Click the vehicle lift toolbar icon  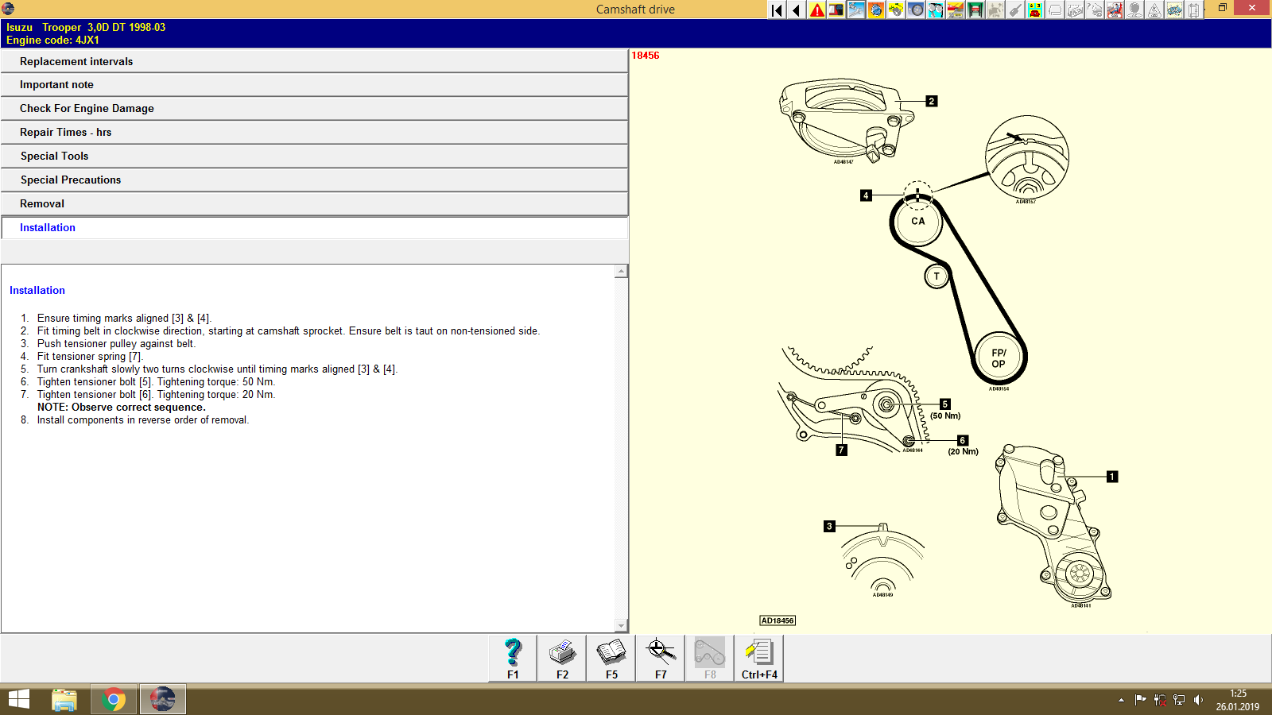tap(975, 10)
